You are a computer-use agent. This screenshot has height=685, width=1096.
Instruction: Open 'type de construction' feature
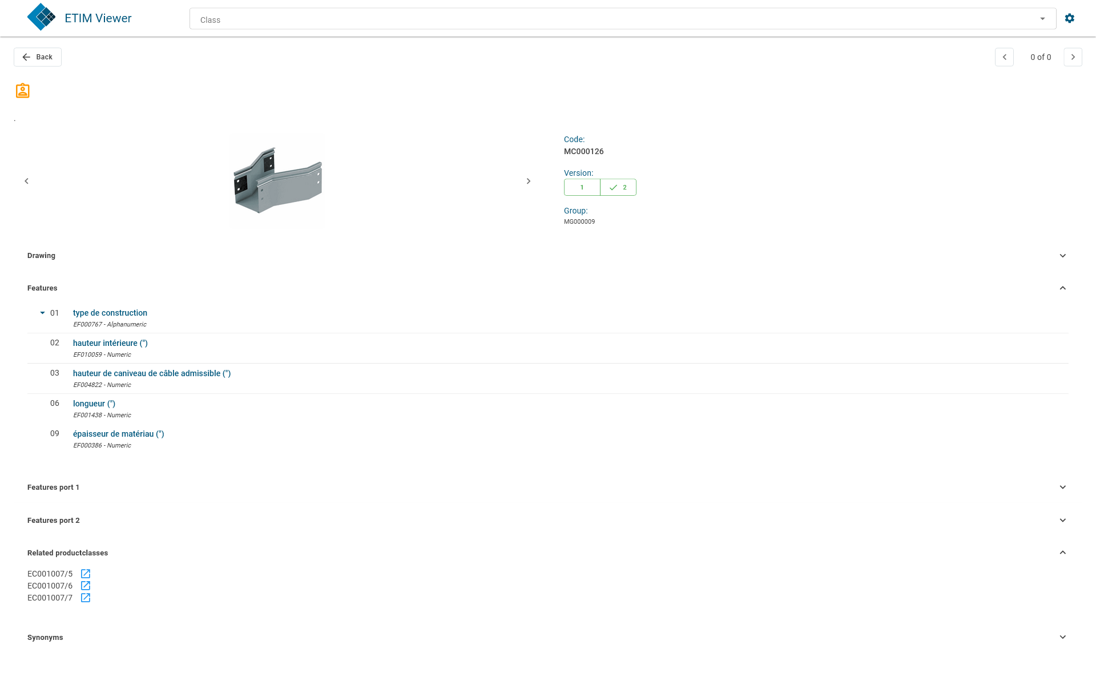pyautogui.click(x=110, y=313)
